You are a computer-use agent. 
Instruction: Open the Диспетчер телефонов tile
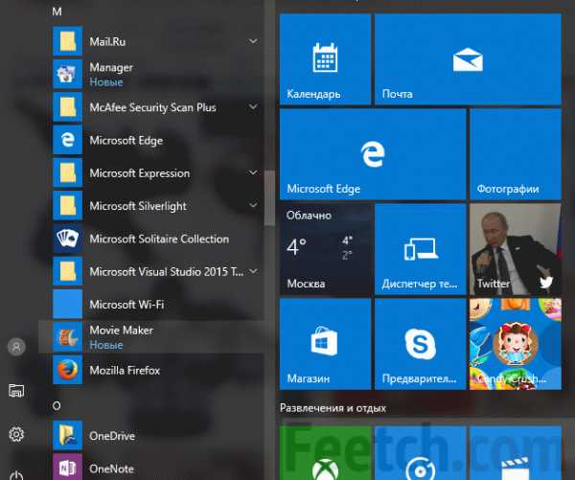click(421, 249)
